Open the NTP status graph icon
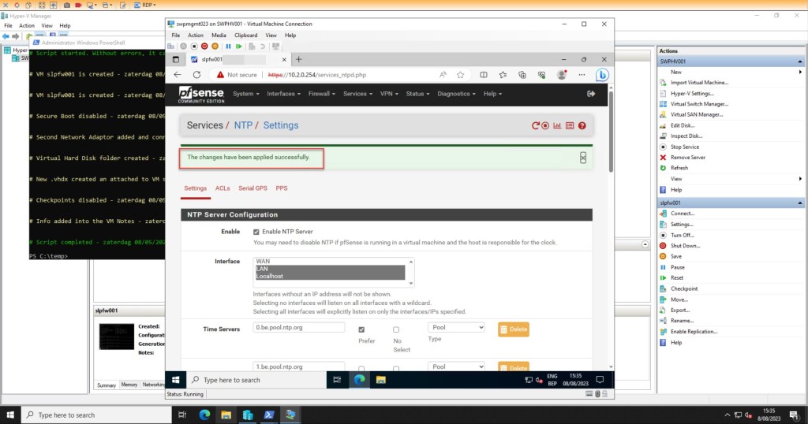The image size is (808, 424). (x=557, y=125)
